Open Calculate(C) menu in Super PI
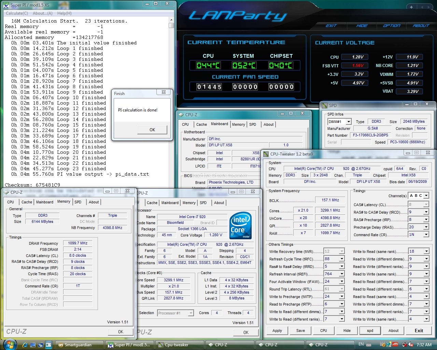This screenshot has height=350, width=437. tap(17, 13)
